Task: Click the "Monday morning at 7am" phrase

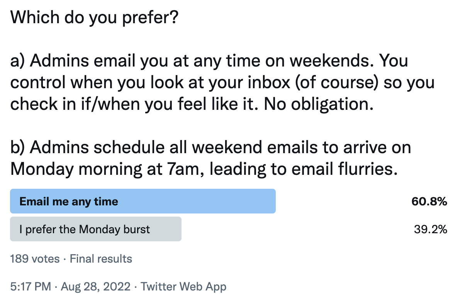Action: 103,169
